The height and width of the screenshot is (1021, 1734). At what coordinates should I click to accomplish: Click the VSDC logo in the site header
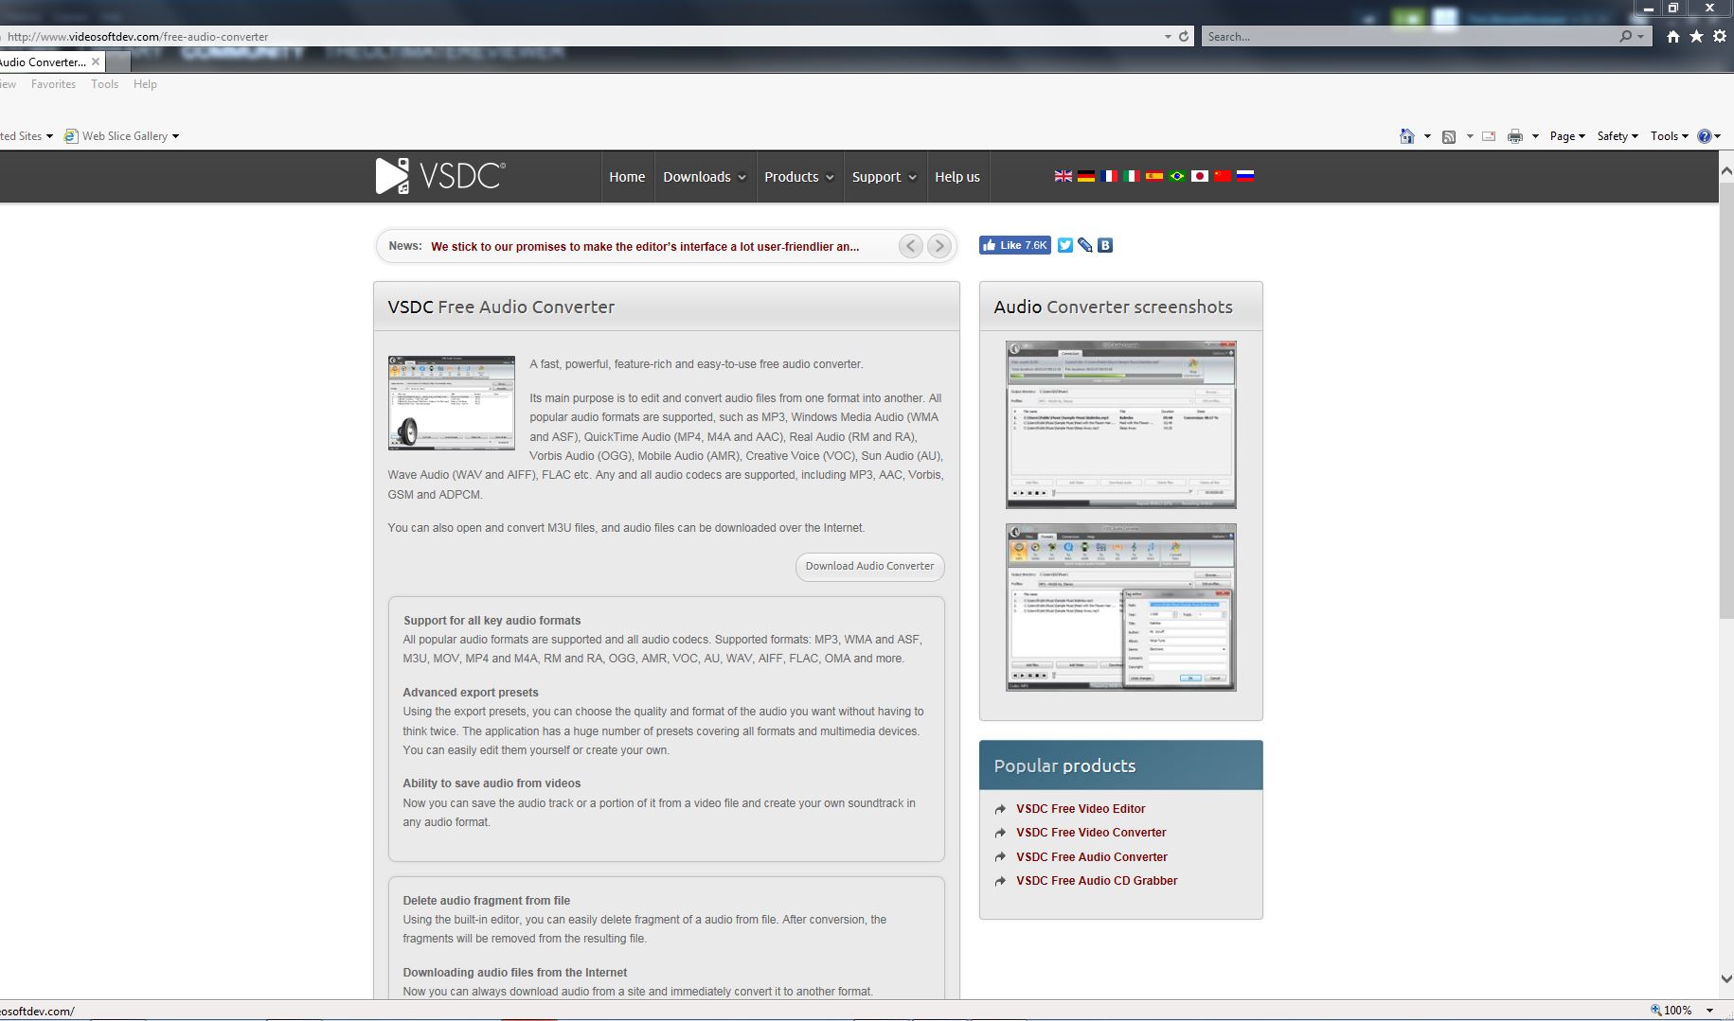[440, 176]
